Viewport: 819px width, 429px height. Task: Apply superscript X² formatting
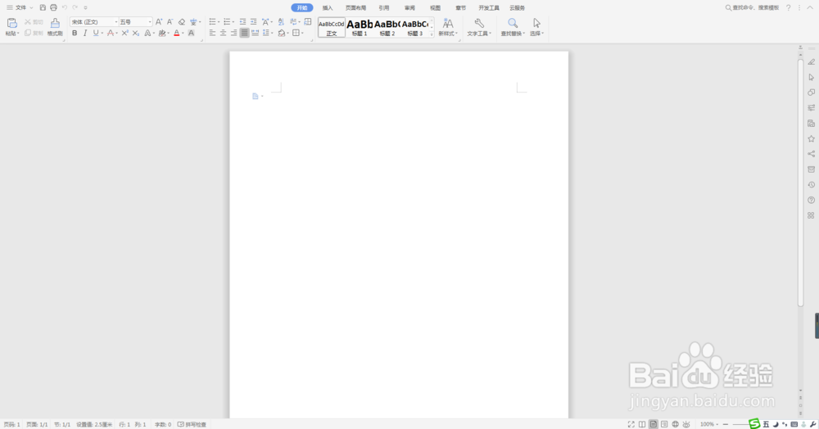click(x=124, y=33)
